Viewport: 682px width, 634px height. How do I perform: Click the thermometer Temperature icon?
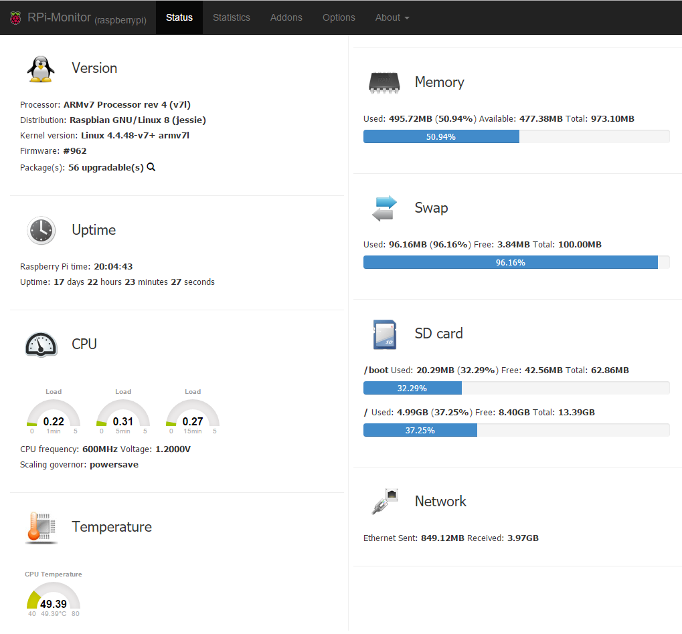tap(41, 527)
